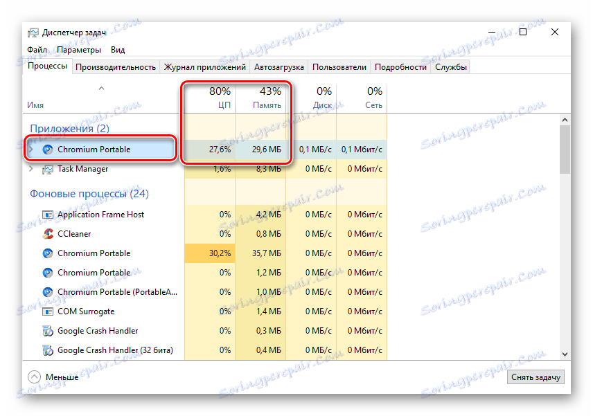Open the Пользователи tab
Viewport: 593px width, 416px height.
point(339,67)
